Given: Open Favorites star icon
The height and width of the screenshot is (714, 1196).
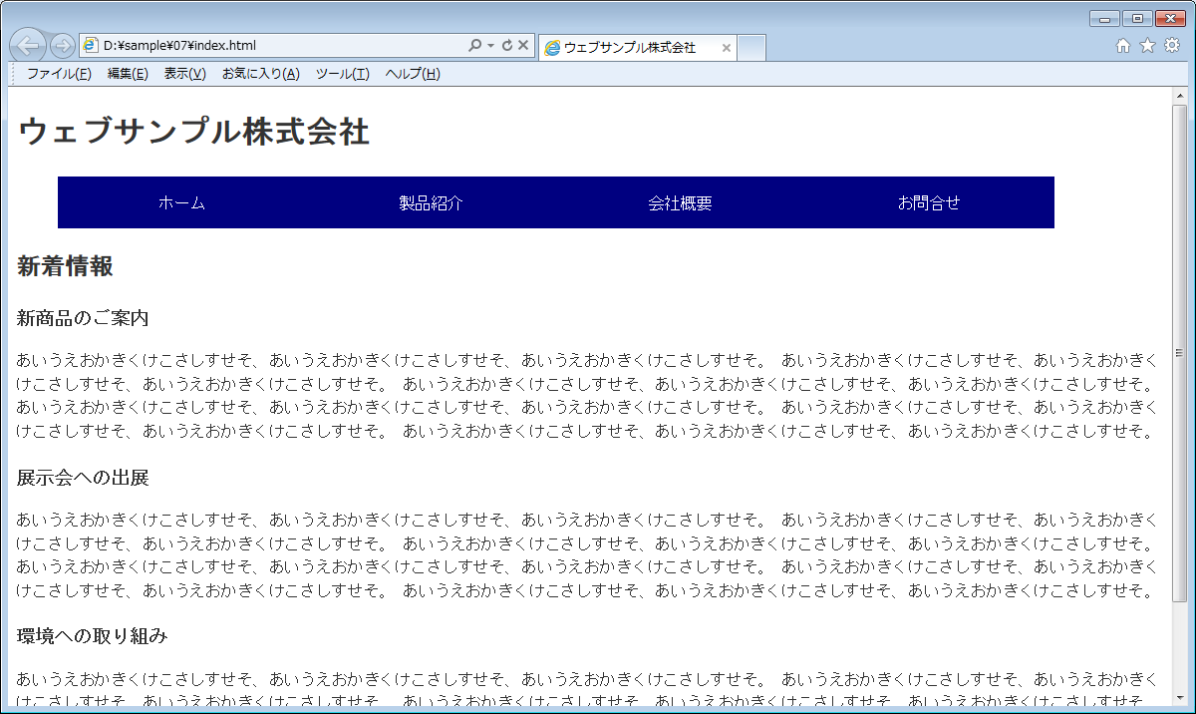Looking at the screenshot, I should coord(1147,45).
